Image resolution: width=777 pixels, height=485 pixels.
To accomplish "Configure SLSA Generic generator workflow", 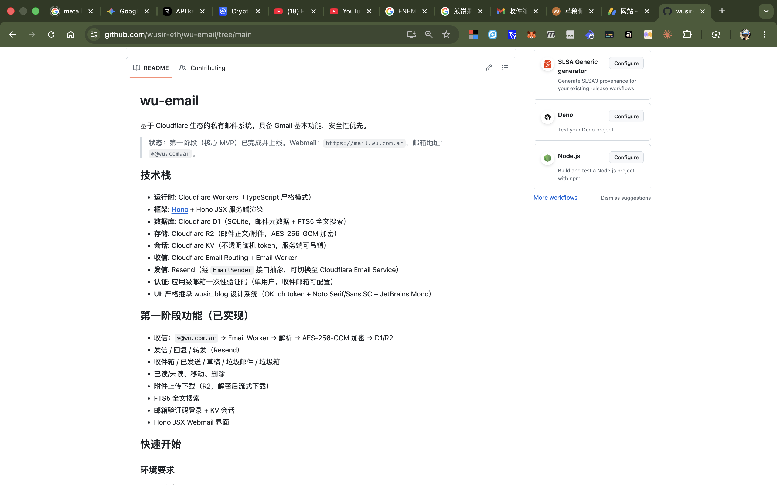I will tap(626, 63).
